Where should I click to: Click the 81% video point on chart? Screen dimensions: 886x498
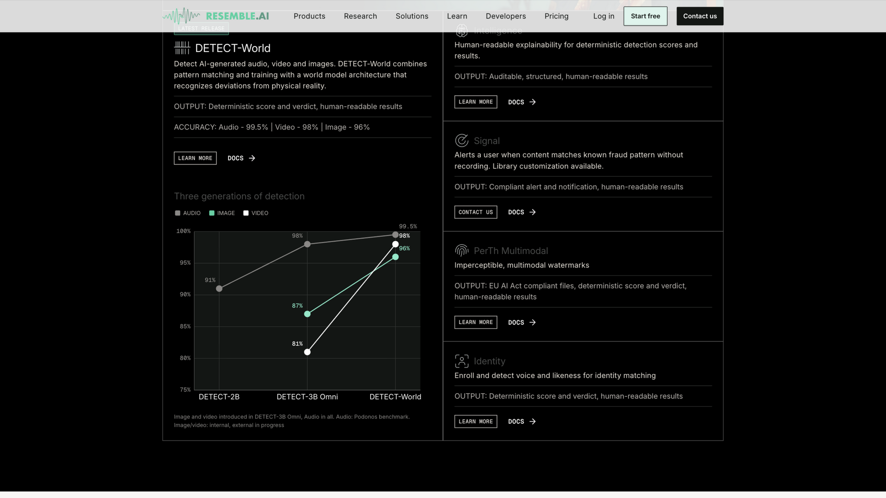(307, 352)
